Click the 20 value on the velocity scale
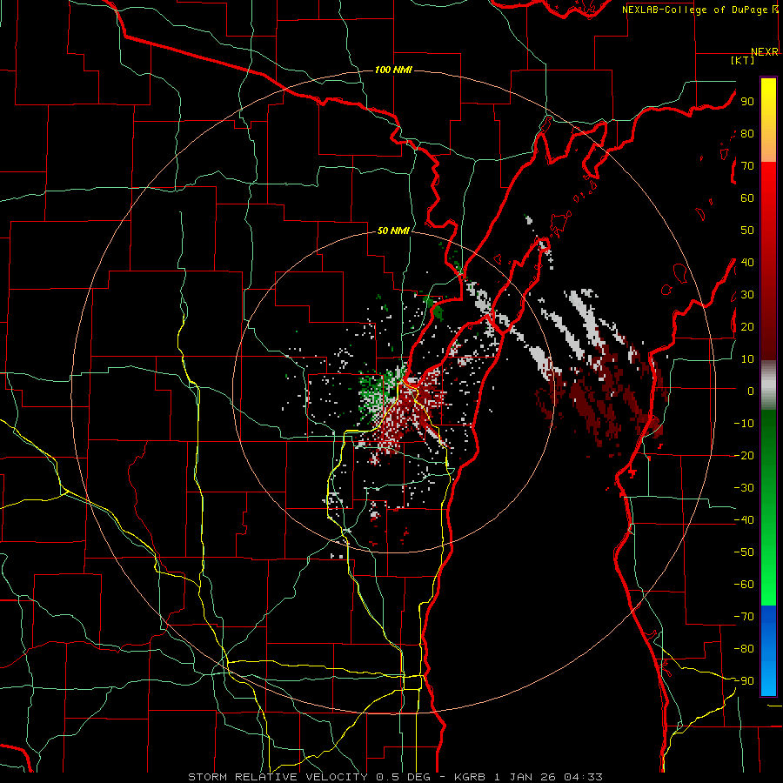 747,327
